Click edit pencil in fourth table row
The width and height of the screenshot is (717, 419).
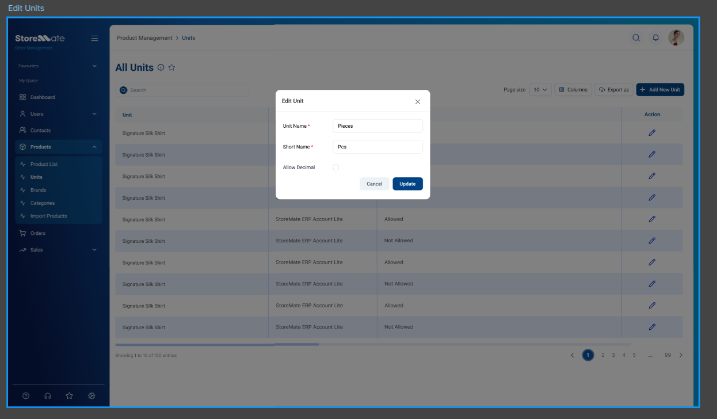coord(652,197)
